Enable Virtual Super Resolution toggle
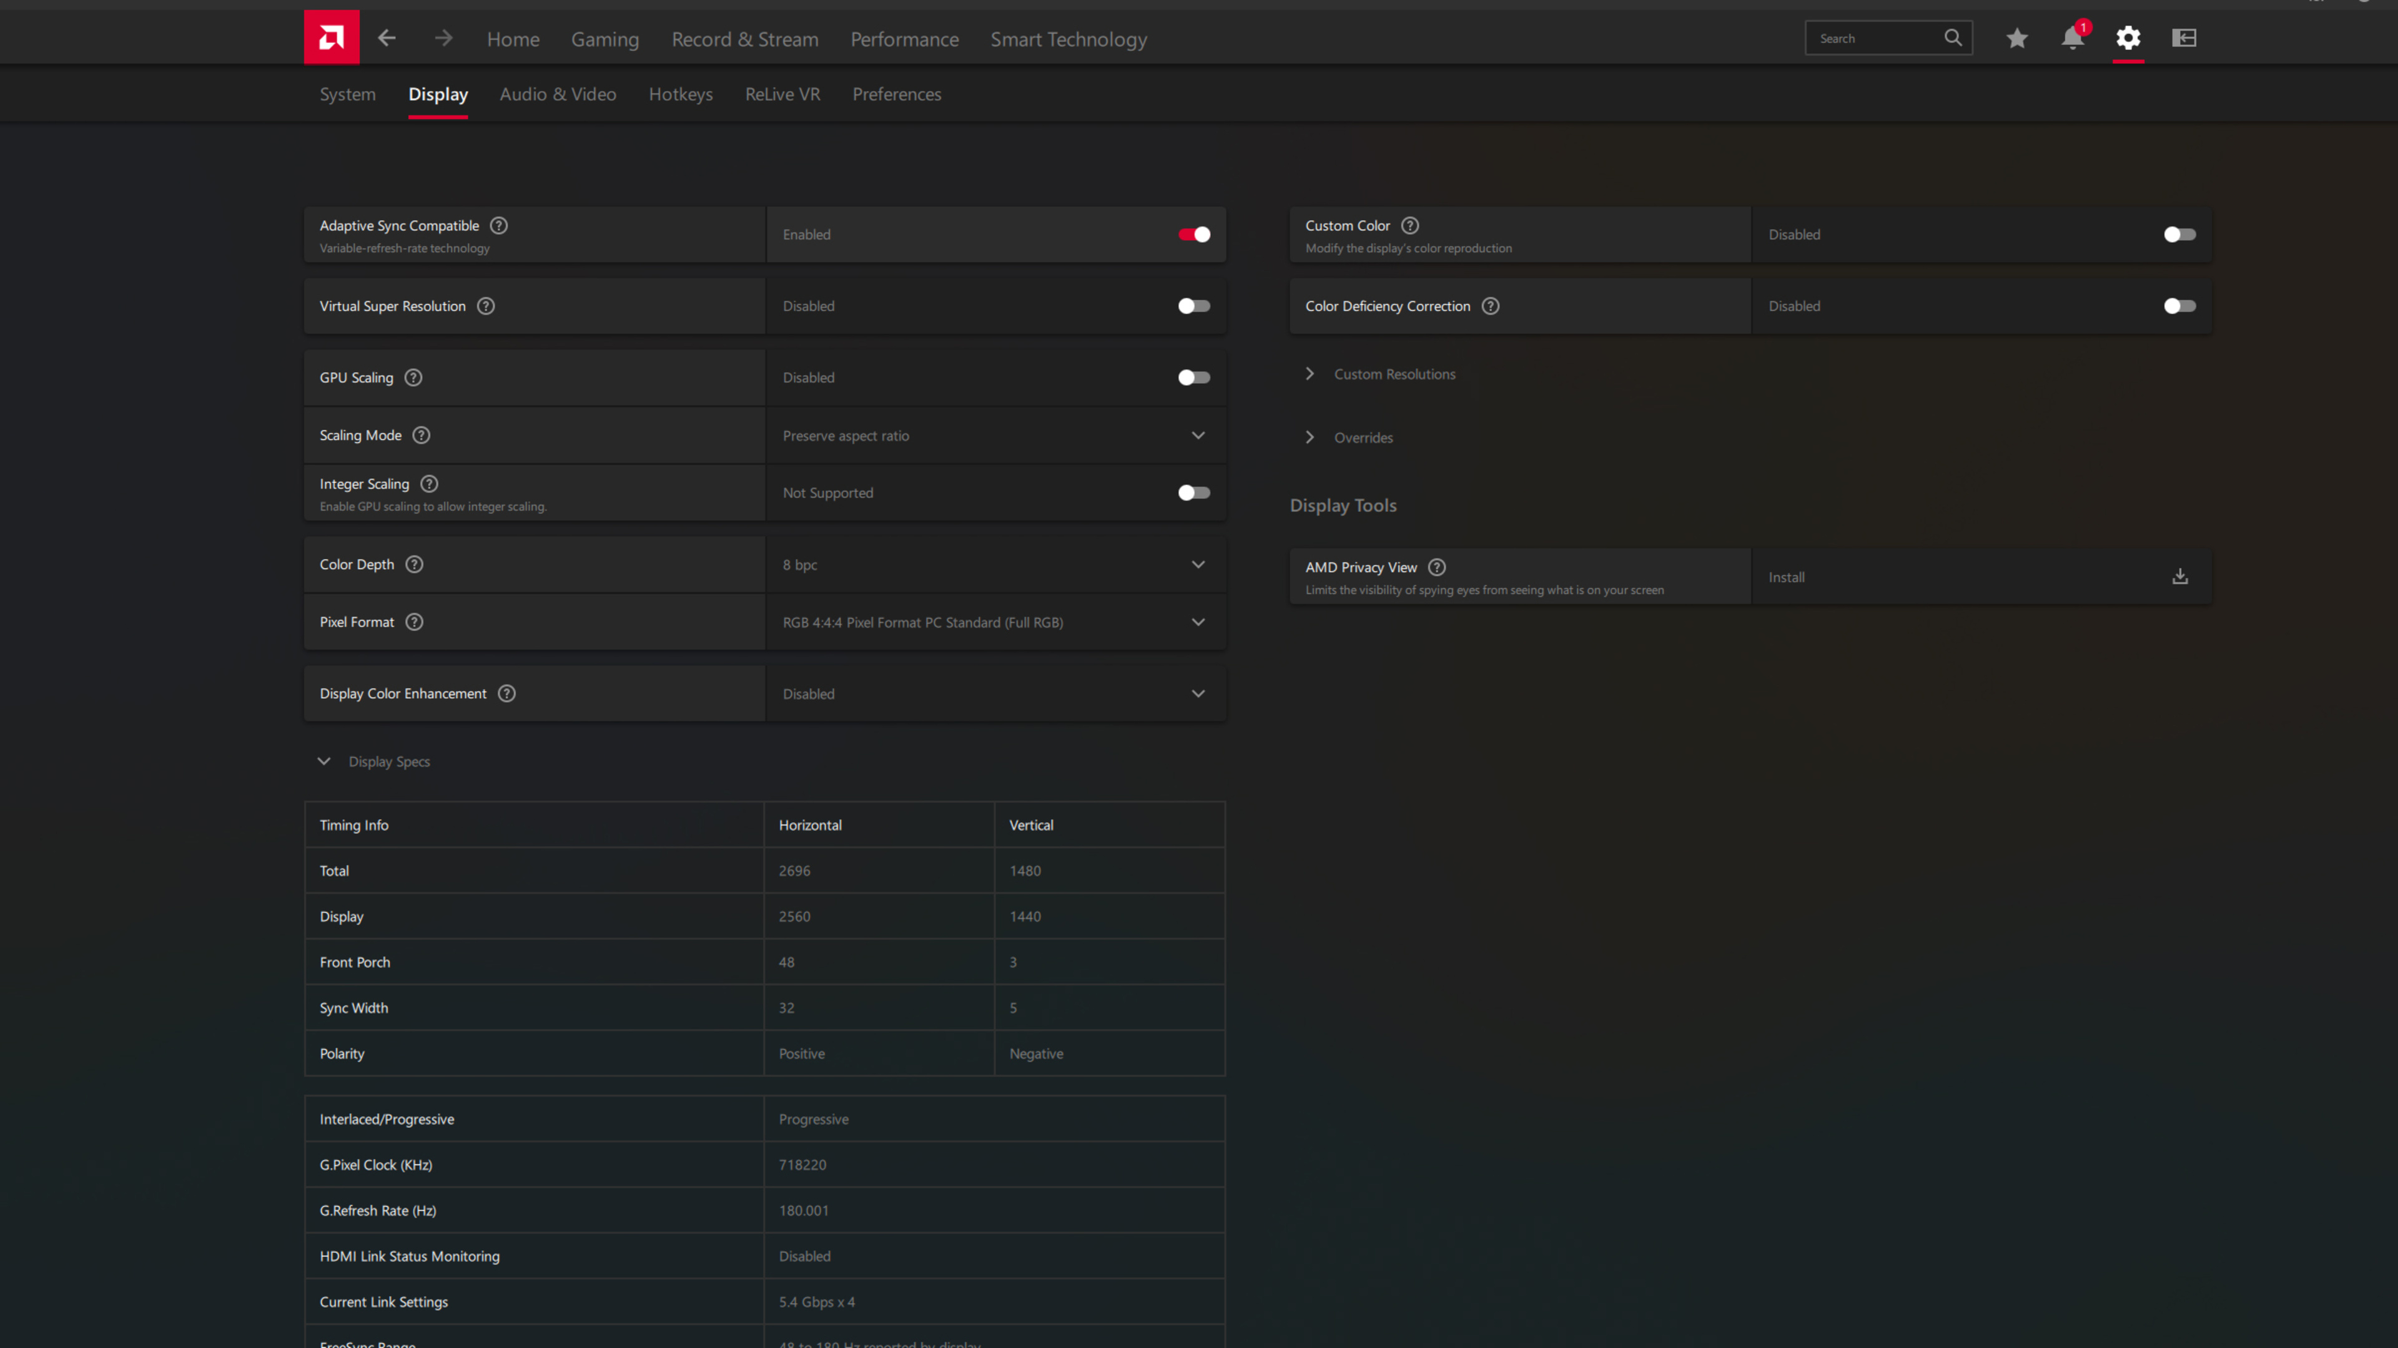Image resolution: width=2398 pixels, height=1348 pixels. [x=1193, y=306]
